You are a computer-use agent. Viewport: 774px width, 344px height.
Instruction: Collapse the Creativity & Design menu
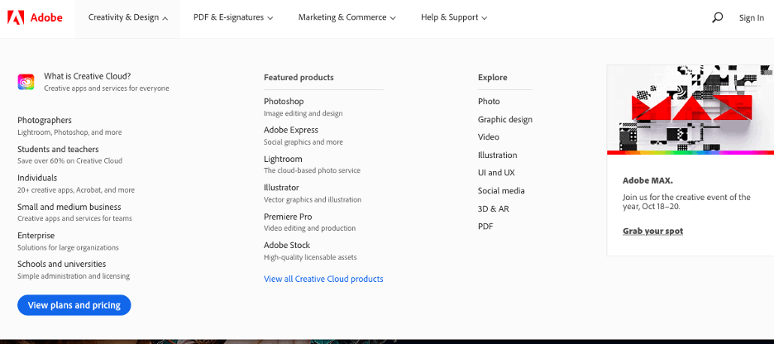click(x=127, y=17)
